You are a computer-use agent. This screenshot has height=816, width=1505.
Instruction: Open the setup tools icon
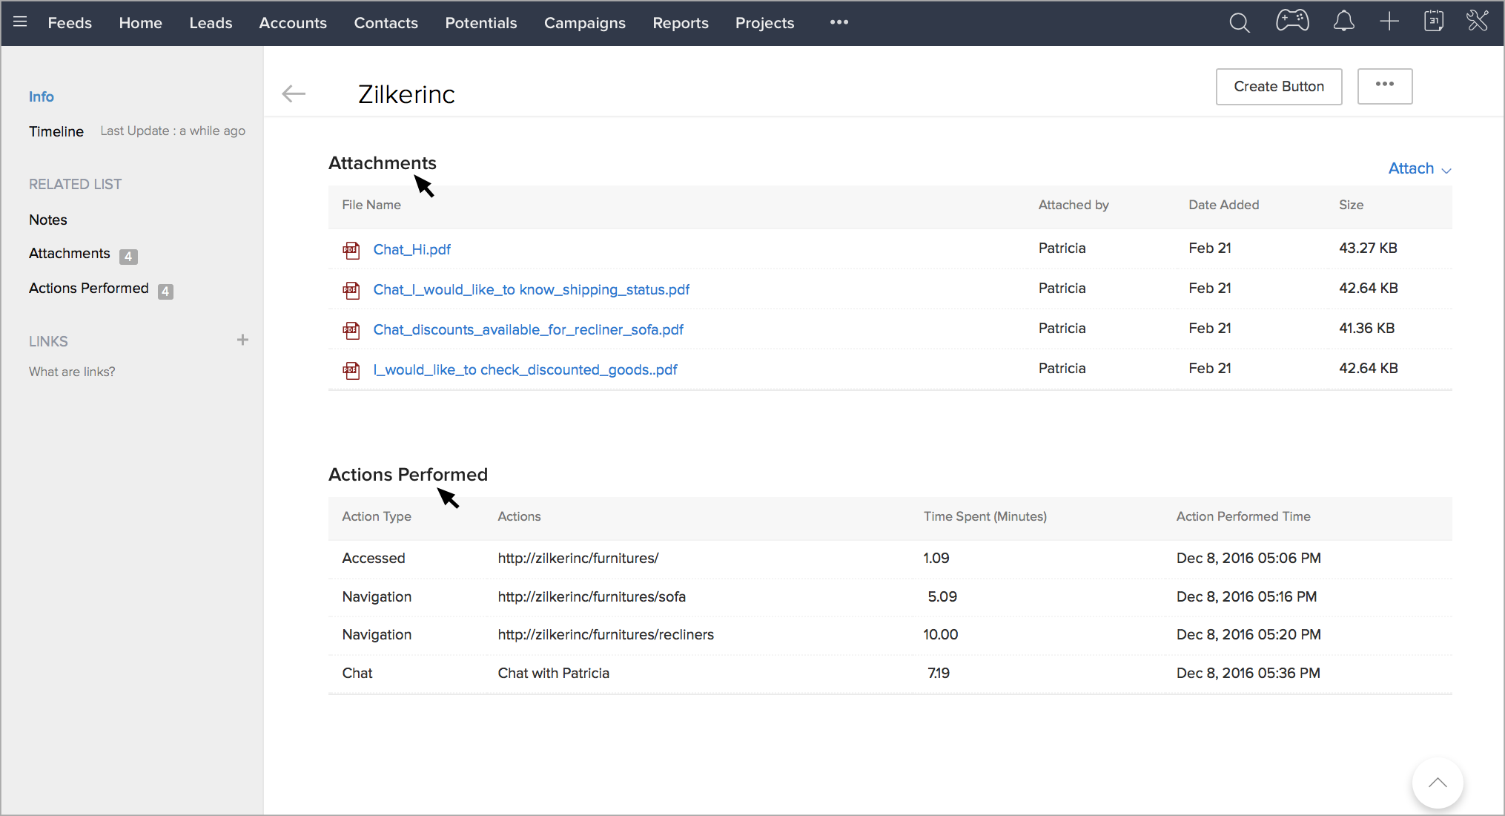(1477, 21)
